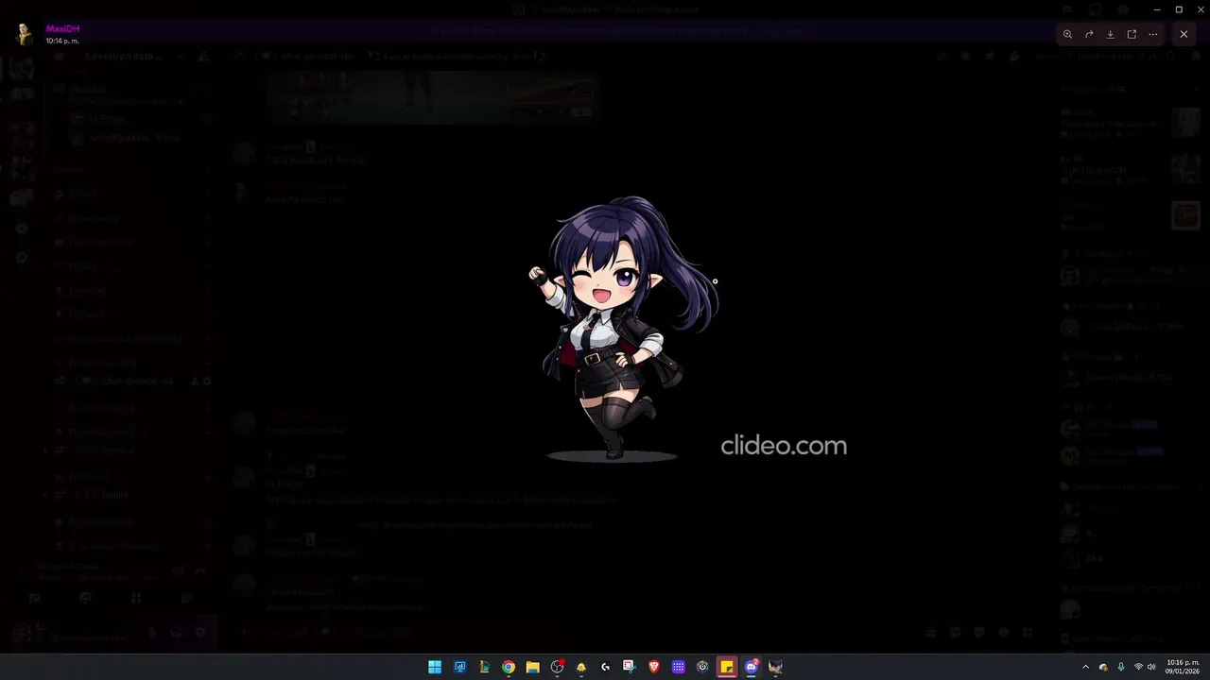Screen dimensions: 1210x680
Task: Click MaxiDH's avatar in the viewer header
Action: (x=25, y=34)
